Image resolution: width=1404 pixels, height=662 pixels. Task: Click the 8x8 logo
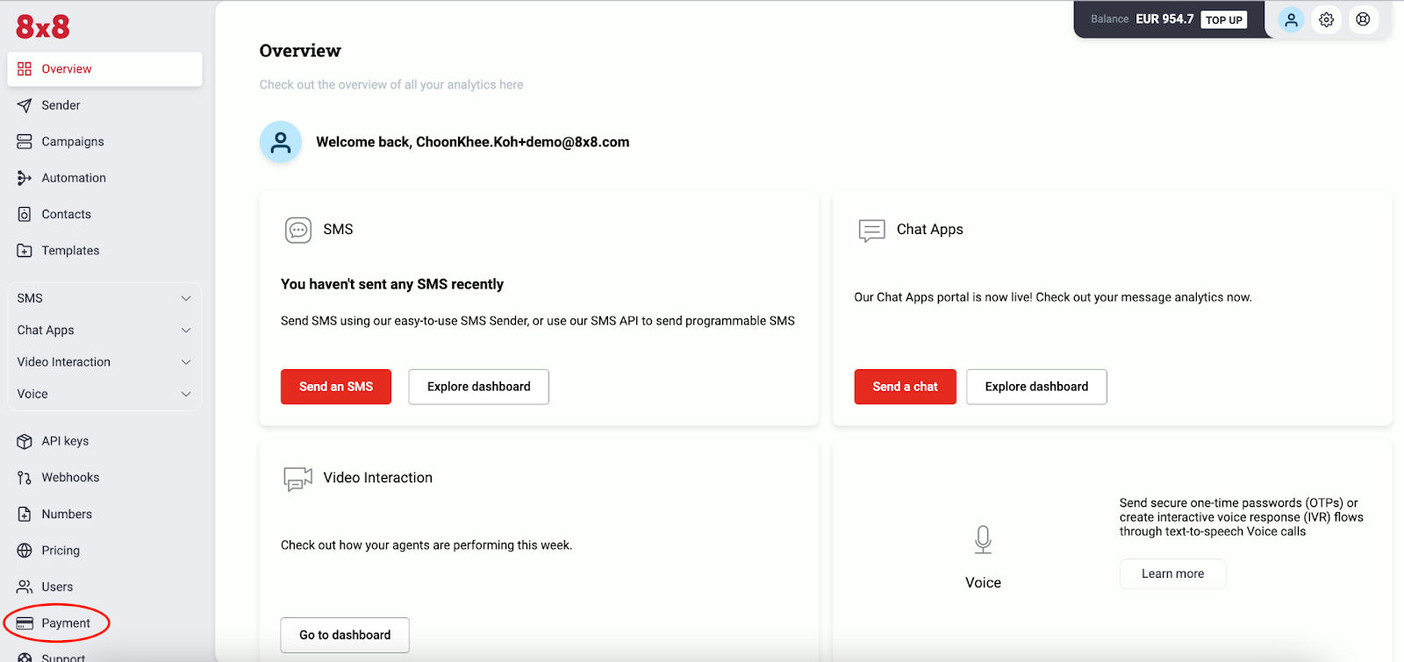(x=42, y=26)
